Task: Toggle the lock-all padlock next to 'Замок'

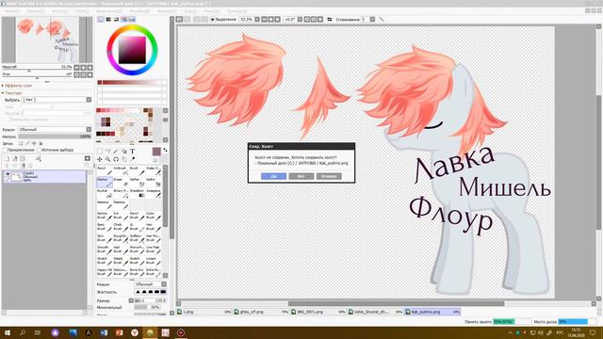Action: (41, 143)
